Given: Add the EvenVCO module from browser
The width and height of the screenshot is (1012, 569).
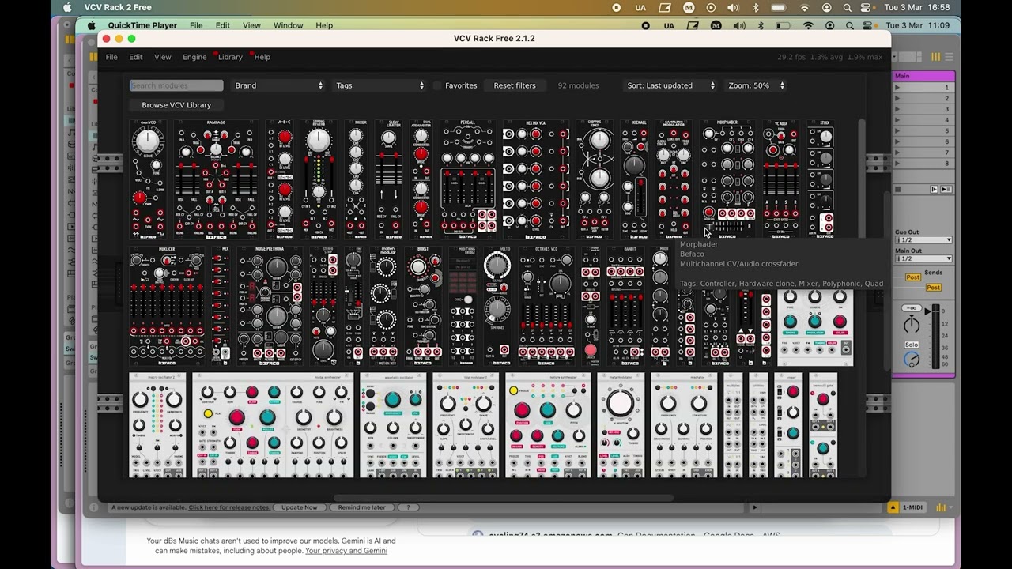Looking at the screenshot, I should (x=148, y=179).
